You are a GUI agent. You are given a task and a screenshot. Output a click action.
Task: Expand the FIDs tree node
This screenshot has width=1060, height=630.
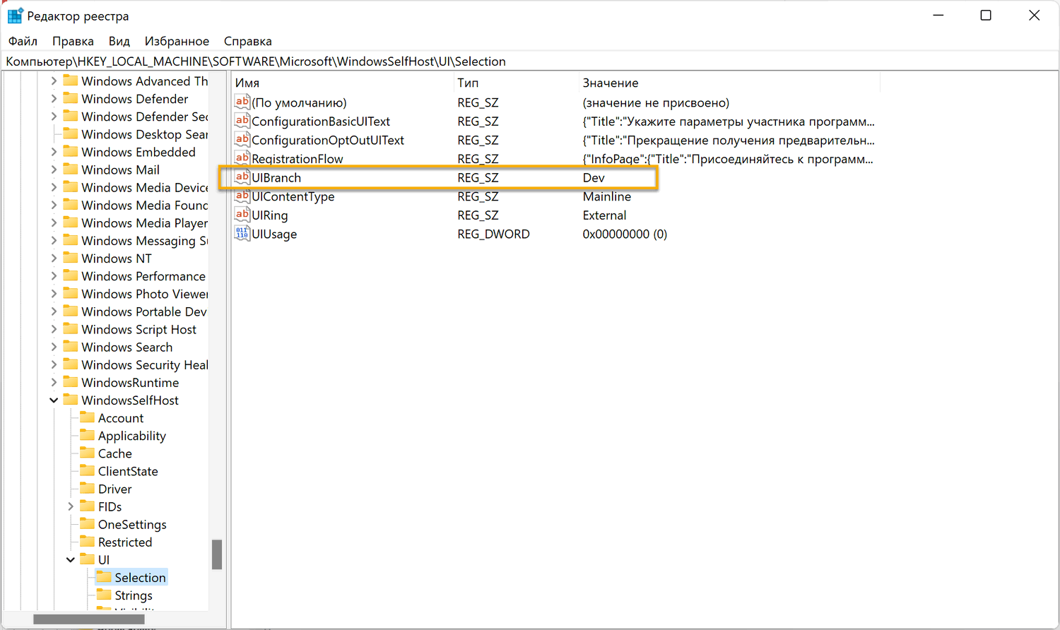[x=71, y=506]
